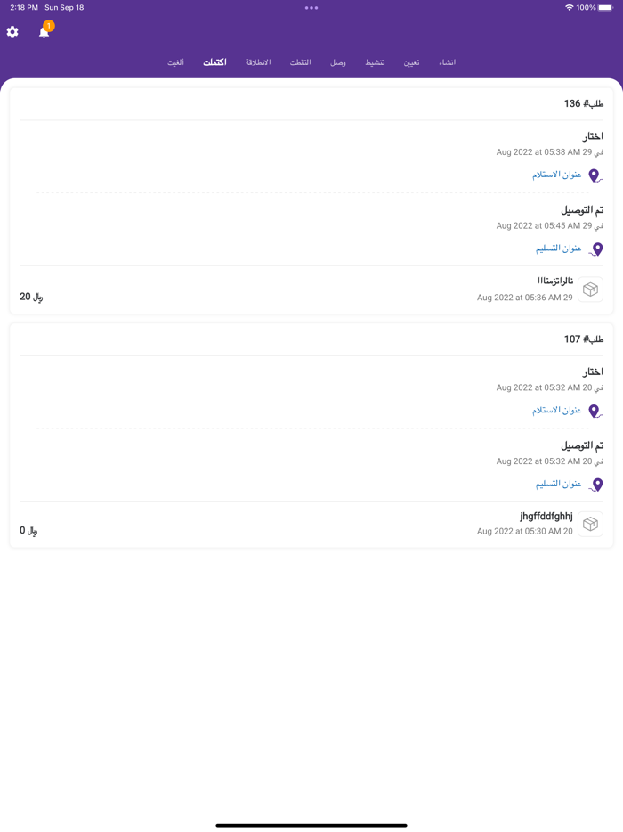Tap the pickup pin icon in order 136
The height and width of the screenshot is (832, 623).
(x=595, y=175)
